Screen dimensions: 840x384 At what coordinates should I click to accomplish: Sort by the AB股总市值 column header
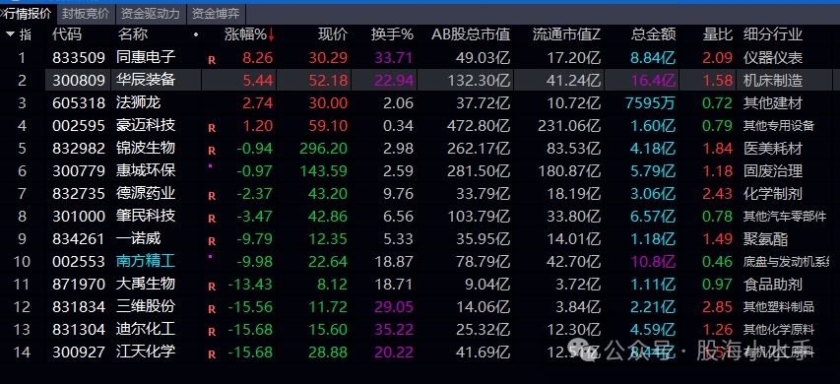point(471,34)
